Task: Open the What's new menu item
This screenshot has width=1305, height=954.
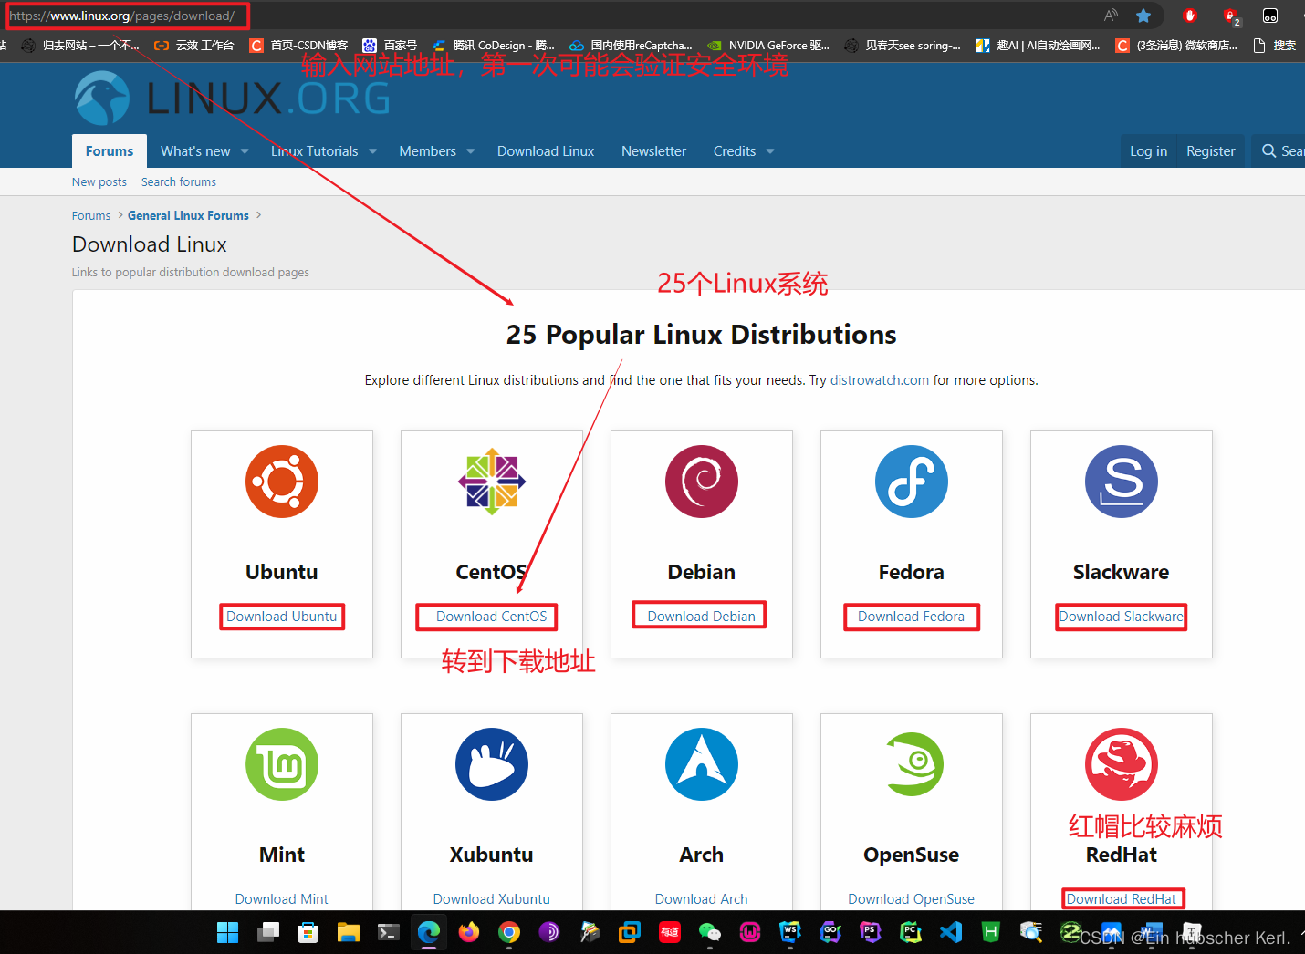Action: [195, 151]
